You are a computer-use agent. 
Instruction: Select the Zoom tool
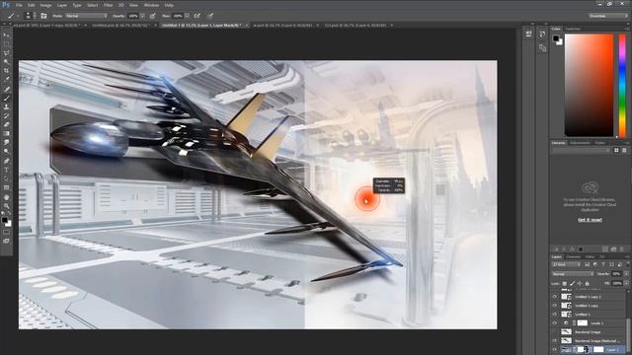(6, 206)
